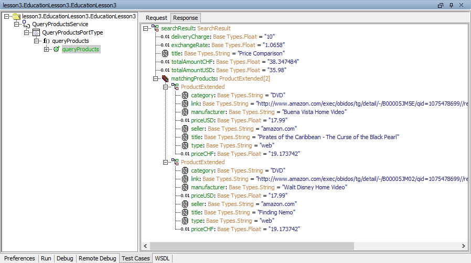The width and height of the screenshot is (471, 263).
Task: Select the Finding Nemo title entry
Action: tap(243, 212)
